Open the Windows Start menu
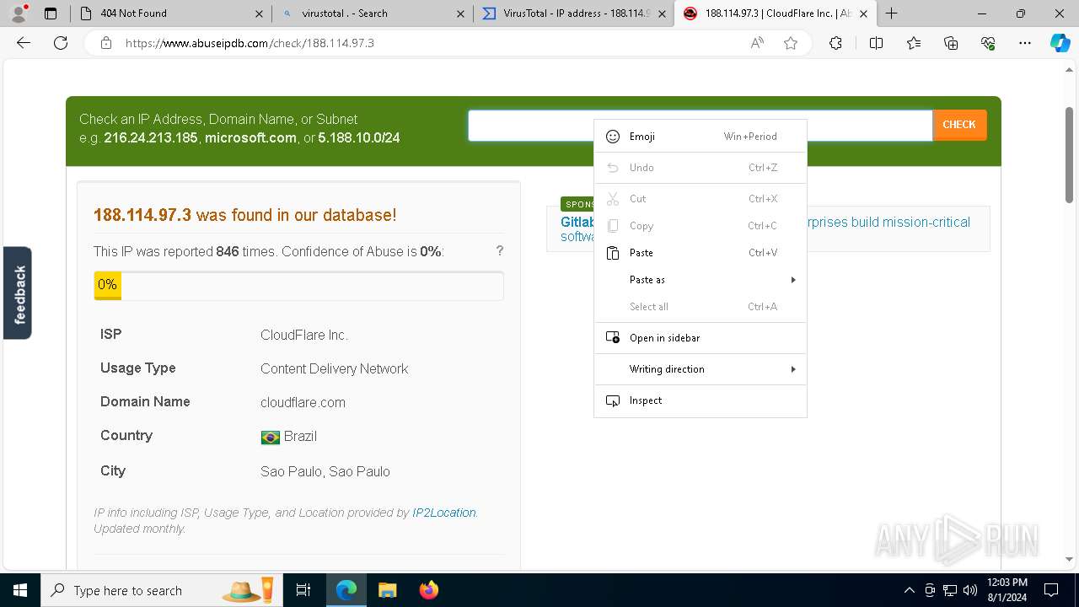Viewport: 1079px width, 607px height. coord(19,590)
